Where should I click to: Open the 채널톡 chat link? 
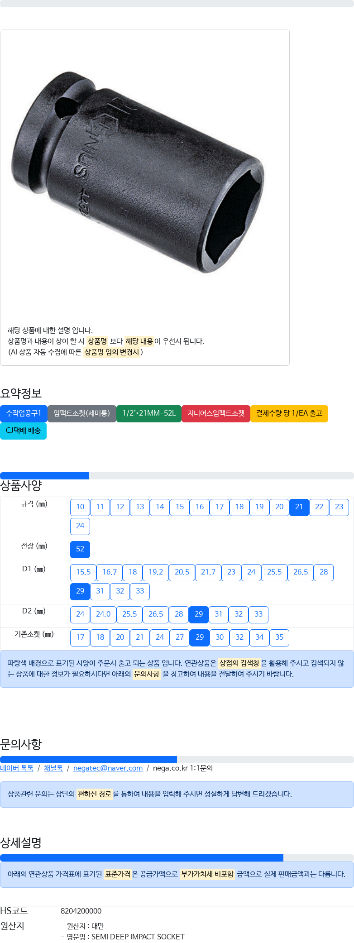53,768
